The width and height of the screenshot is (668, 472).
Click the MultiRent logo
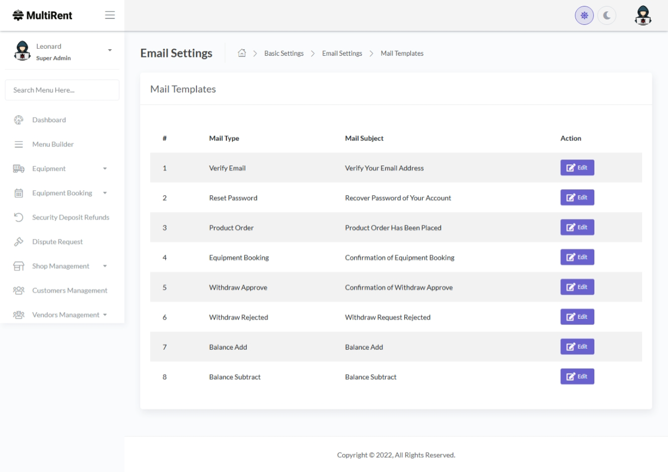coord(43,16)
